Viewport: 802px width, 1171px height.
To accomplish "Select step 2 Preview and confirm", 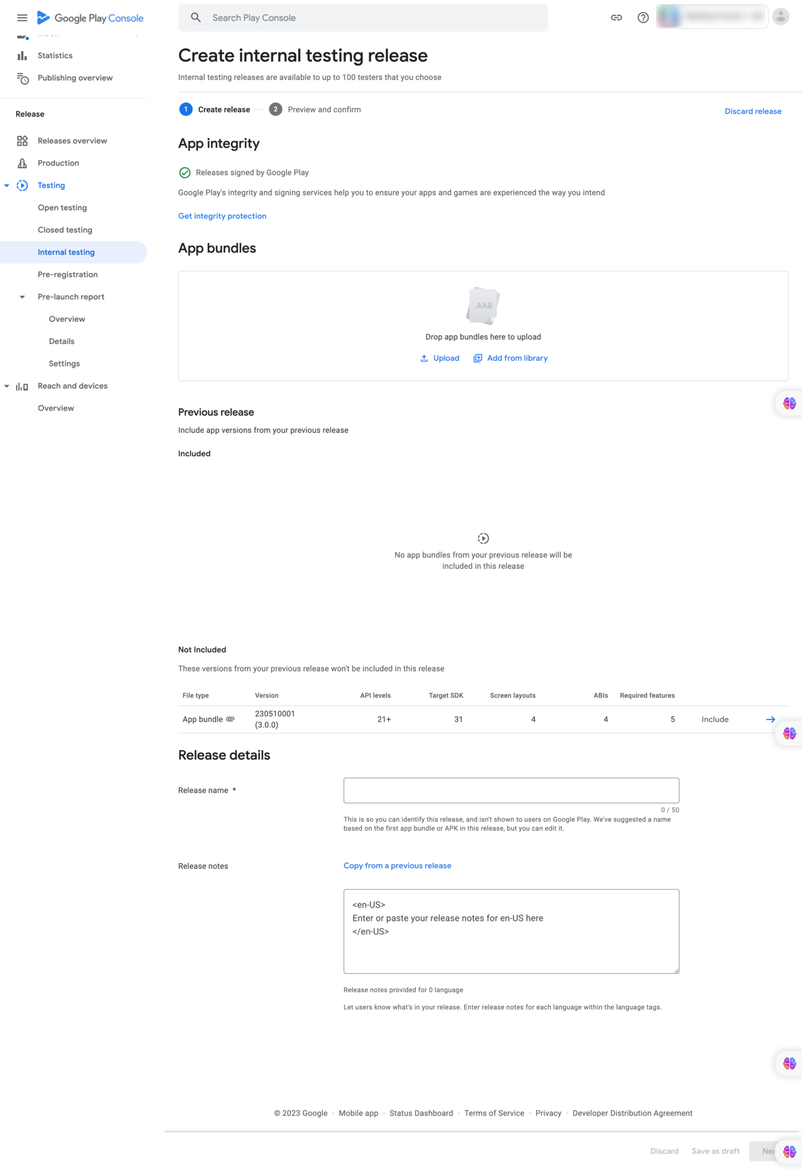I will click(x=315, y=109).
